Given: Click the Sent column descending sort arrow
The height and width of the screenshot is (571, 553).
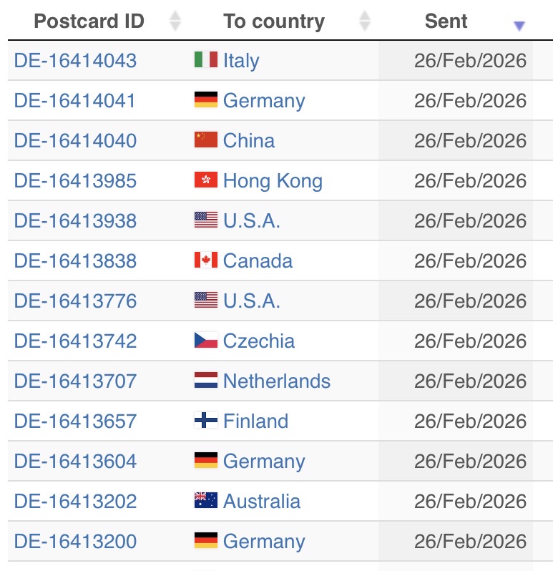Looking at the screenshot, I should coord(519,26).
